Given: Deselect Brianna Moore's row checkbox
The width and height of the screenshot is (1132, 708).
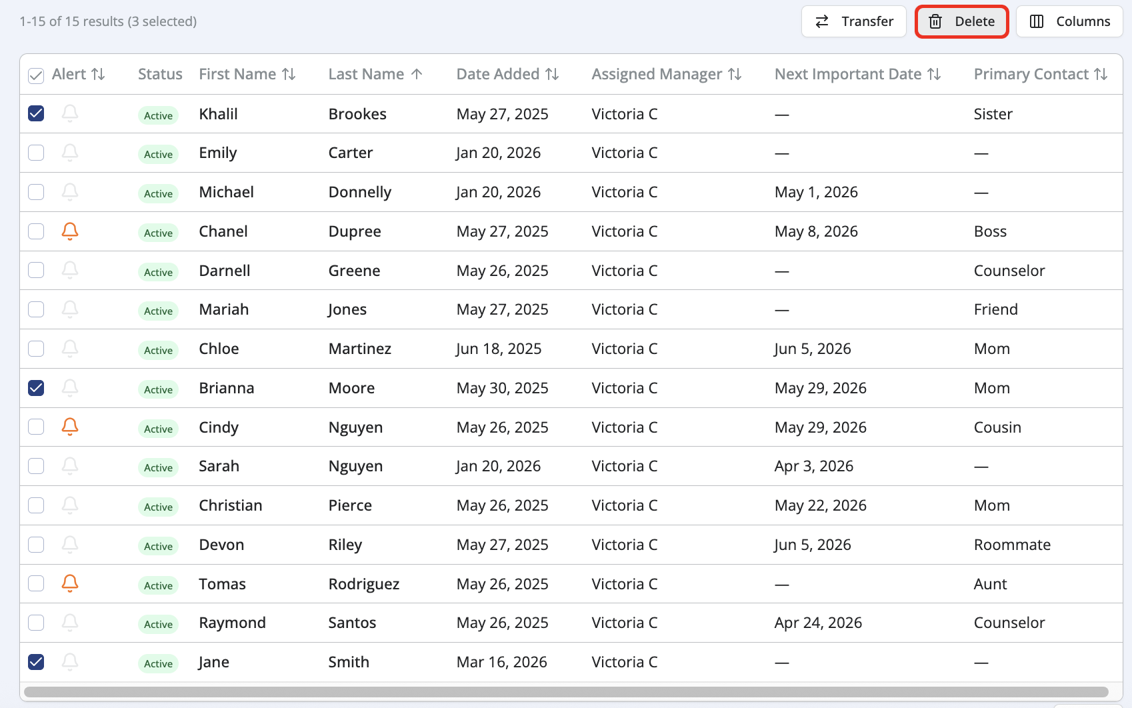Looking at the screenshot, I should coord(35,387).
